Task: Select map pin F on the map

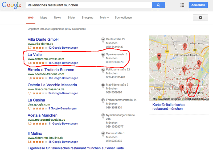Action: point(159,66)
